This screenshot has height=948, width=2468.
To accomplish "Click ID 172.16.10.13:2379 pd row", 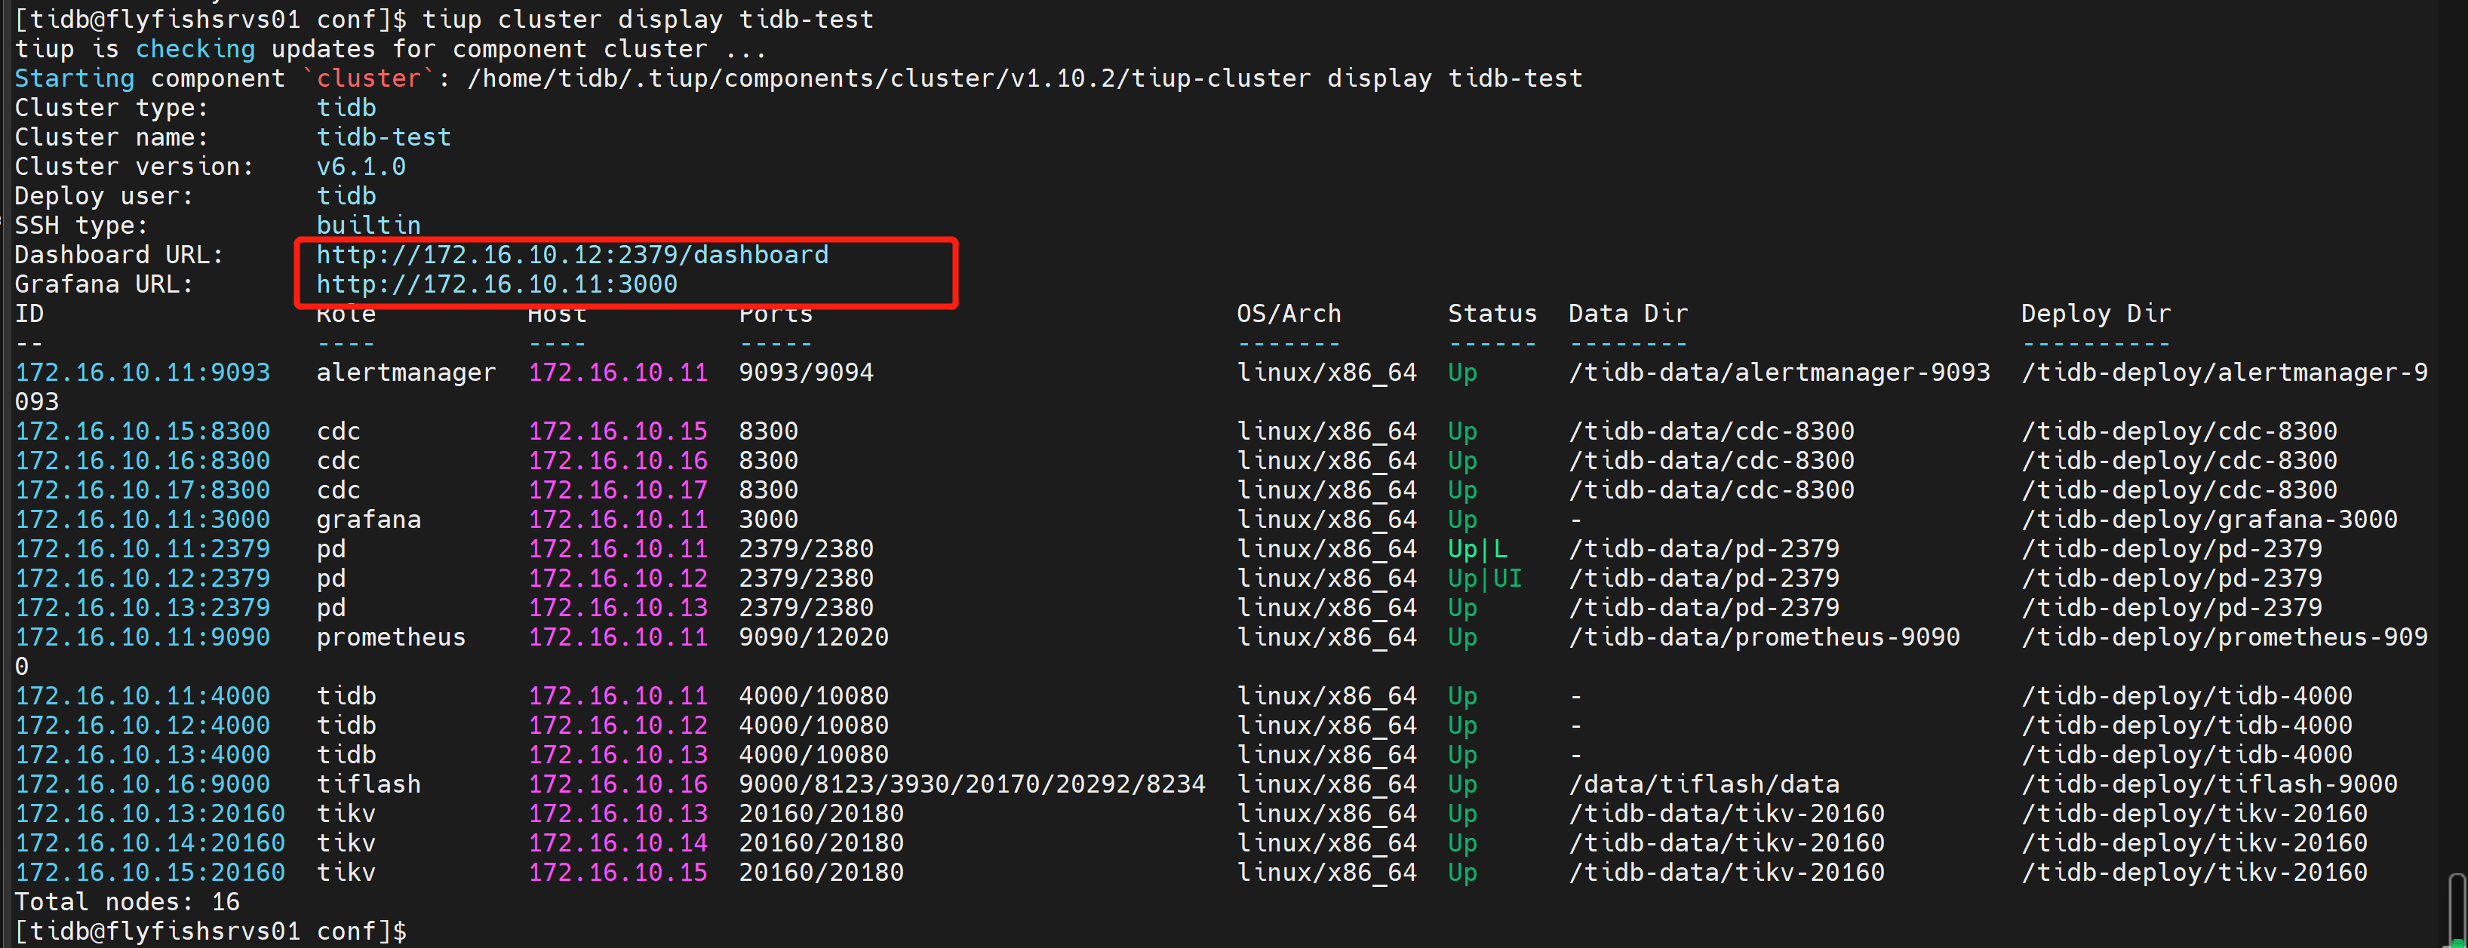I will point(143,608).
